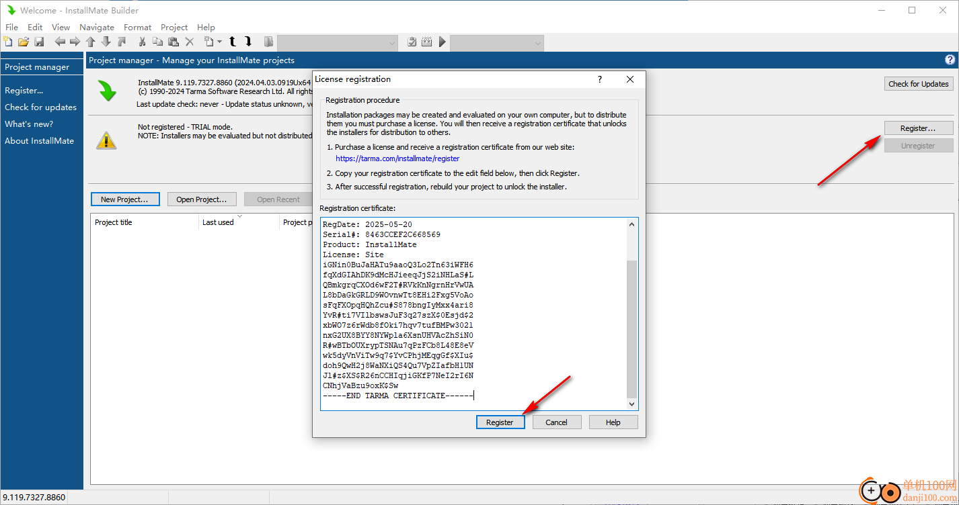959x505 pixels.
Task: Click the Up arrow toolbar icon
Action: click(x=90, y=42)
